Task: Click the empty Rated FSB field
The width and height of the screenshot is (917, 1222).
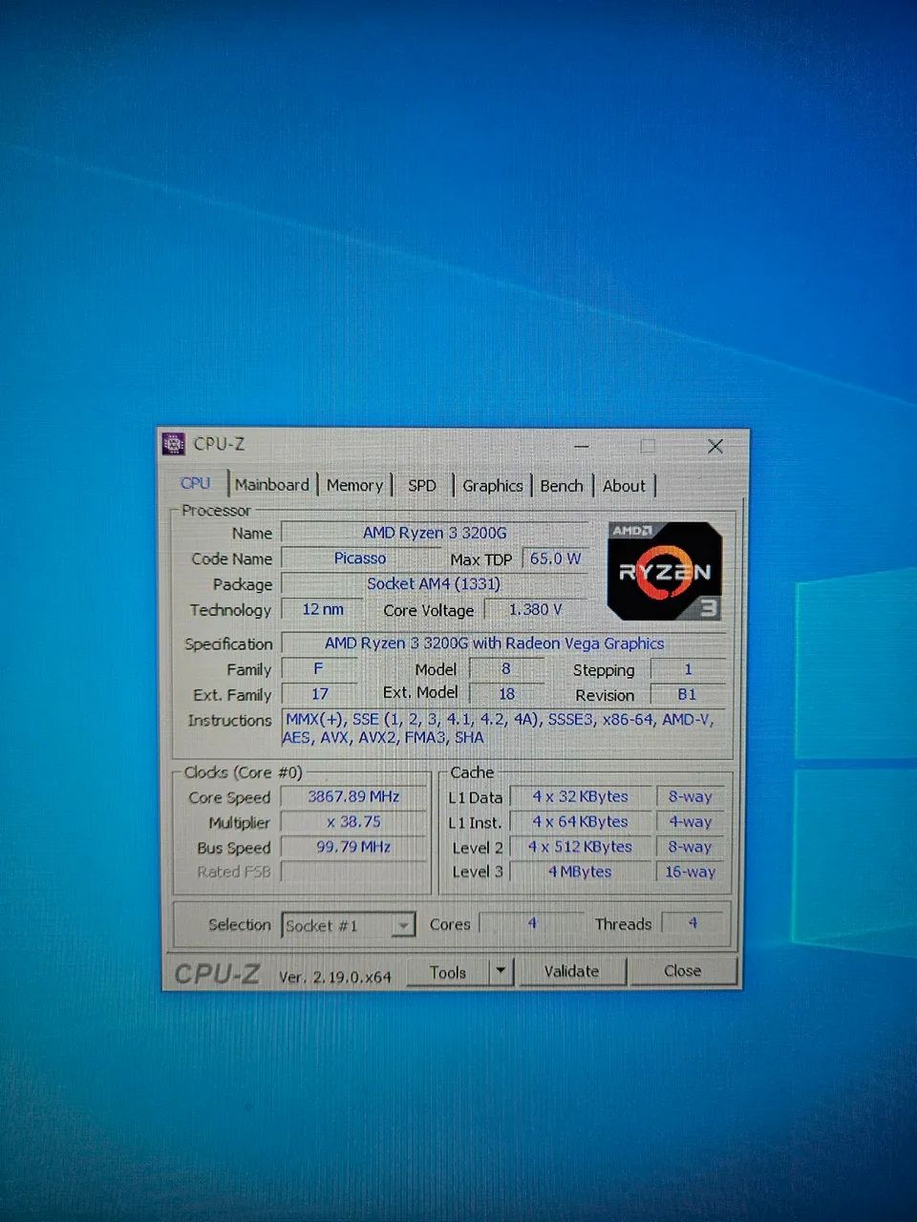Action: coord(353,872)
